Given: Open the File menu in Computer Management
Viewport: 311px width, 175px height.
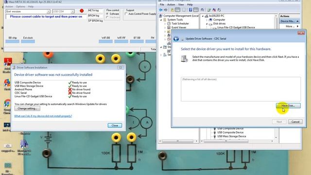Looking at the screenshot, I should click(x=162, y=4).
